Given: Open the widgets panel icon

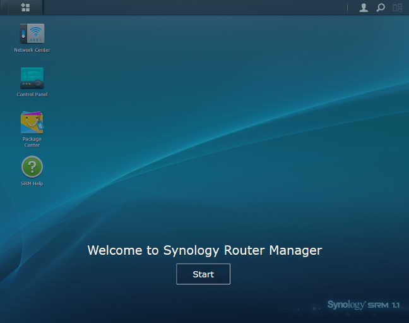Looking at the screenshot, I should (398, 8).
